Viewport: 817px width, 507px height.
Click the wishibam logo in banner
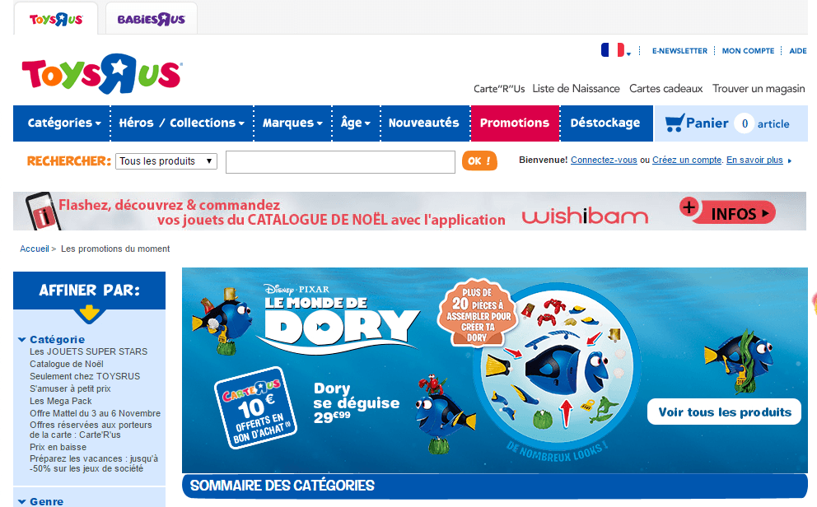[x=585, y=215]
